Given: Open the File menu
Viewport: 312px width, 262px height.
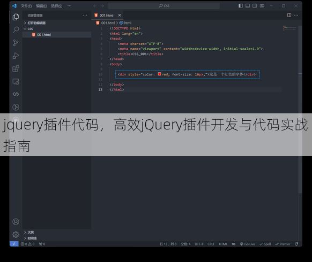Looking at the screenshot, I should [x=26, y=6].
